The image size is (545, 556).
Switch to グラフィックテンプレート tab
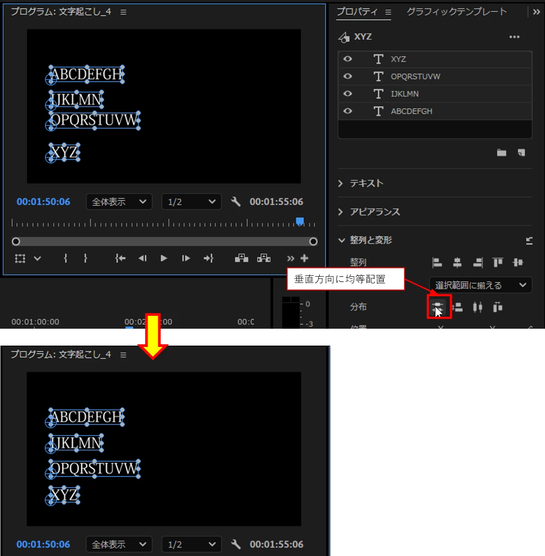click(457, 12)
